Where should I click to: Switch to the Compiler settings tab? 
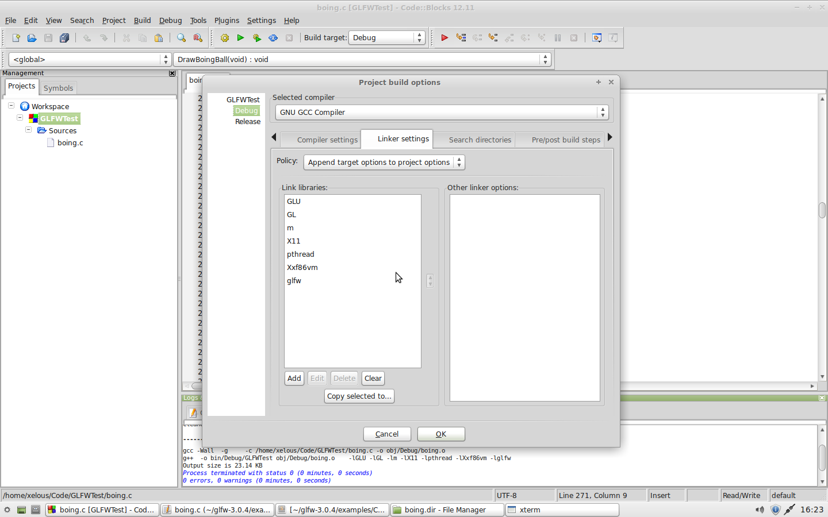point(327,140)
